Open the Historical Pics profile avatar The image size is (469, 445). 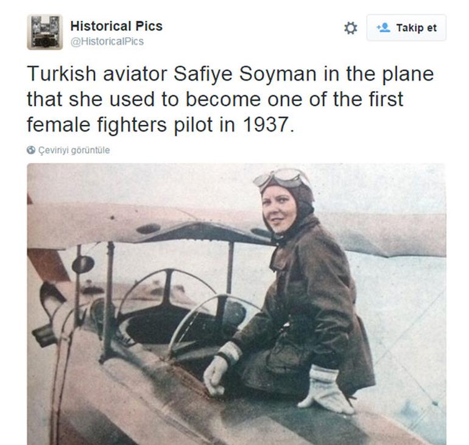(45, 32)
